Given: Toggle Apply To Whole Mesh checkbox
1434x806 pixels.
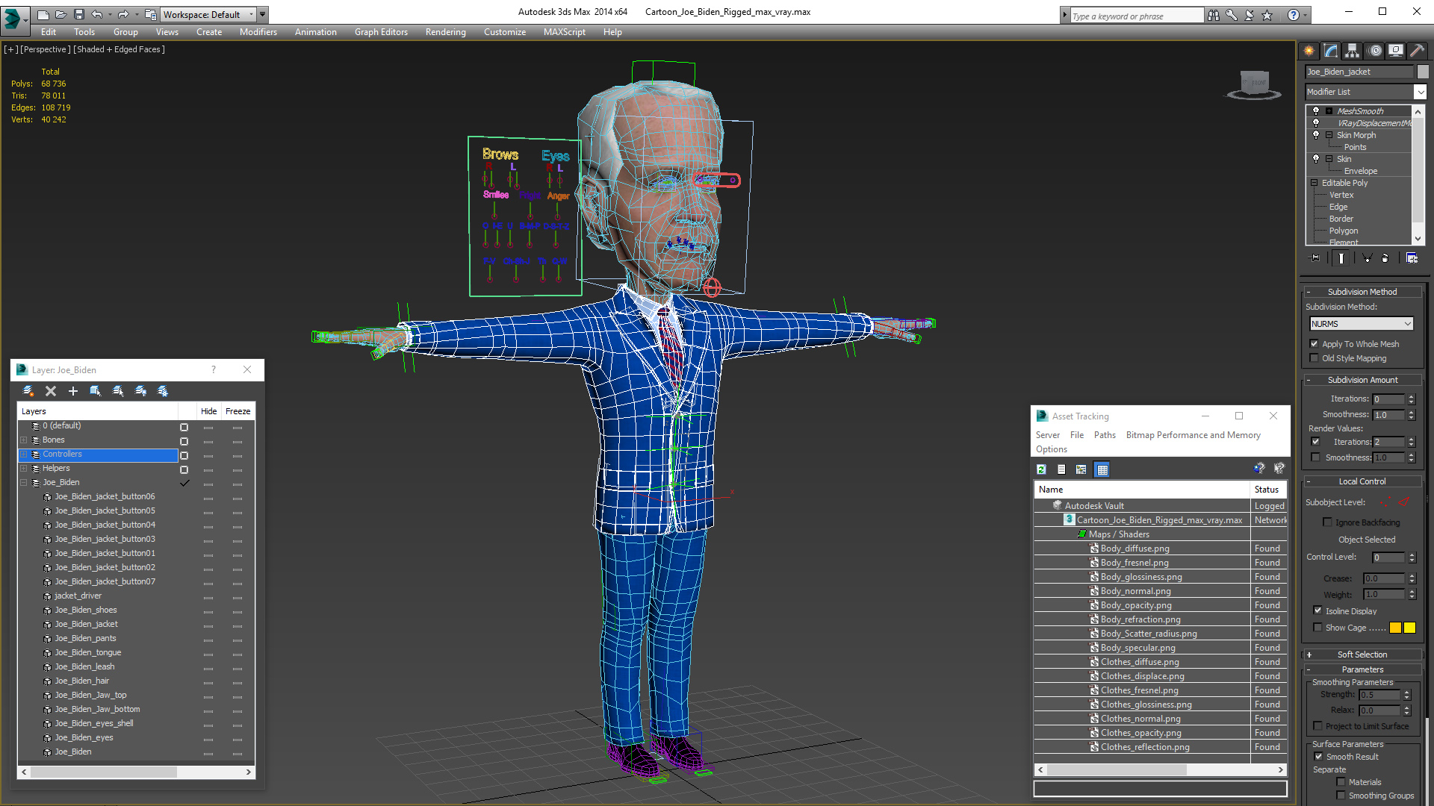Looking at the screenshot, I should pos(1314,344).
